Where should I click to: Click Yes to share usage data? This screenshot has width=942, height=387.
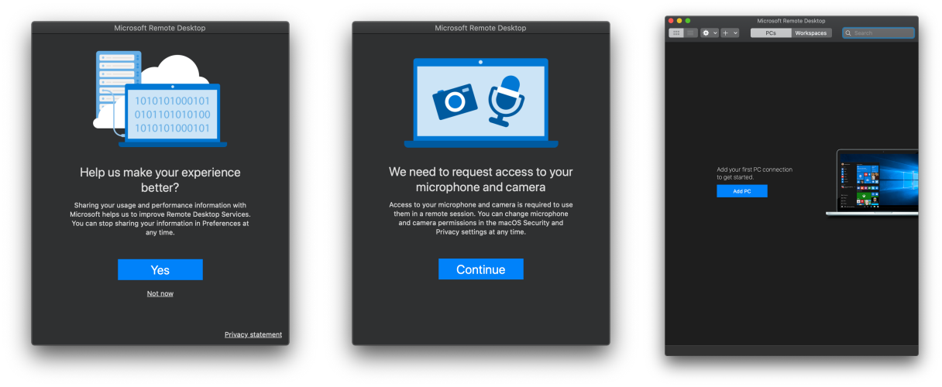pyautogui.click(x=160, y=269)
